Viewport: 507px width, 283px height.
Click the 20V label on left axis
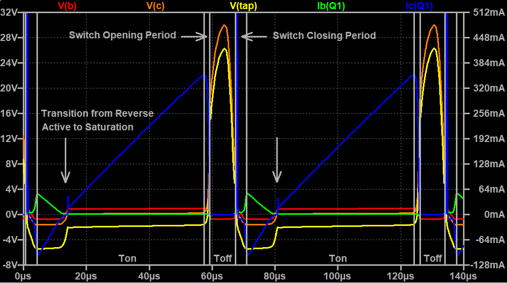click(10, 88)
